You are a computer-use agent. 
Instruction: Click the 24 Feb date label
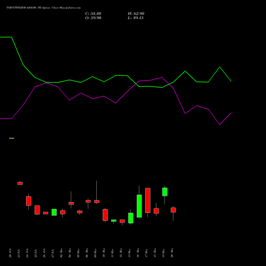pyautogui.click(x=27, y=253)
